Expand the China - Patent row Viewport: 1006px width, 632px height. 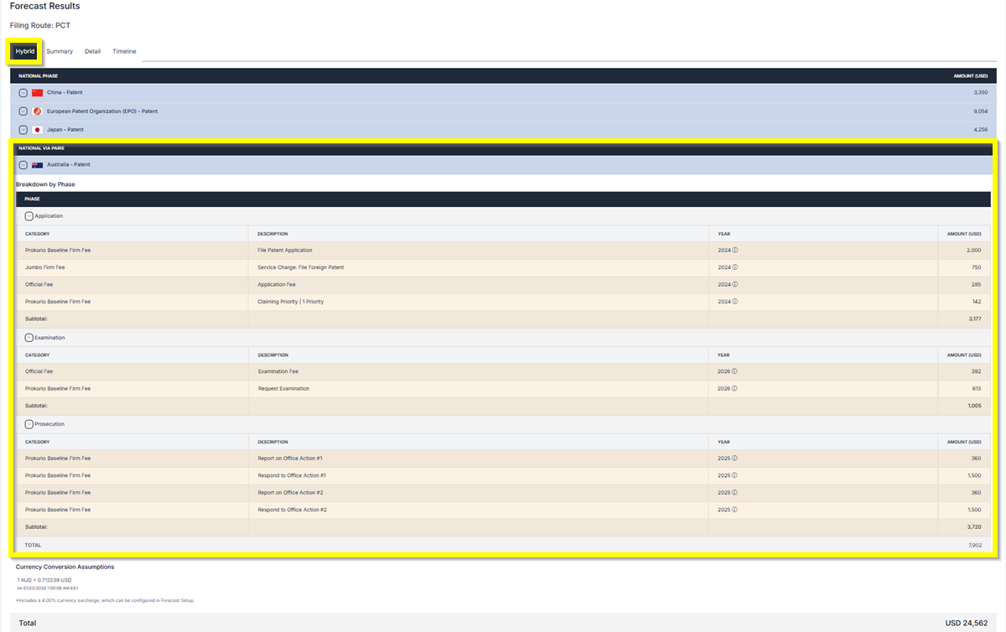[x=23, y=92]
